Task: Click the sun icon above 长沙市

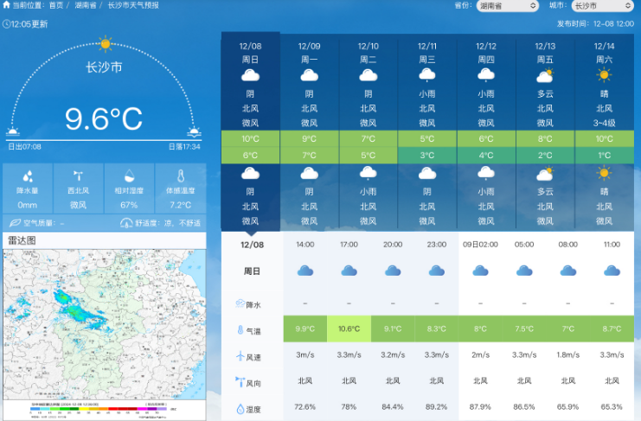Action: [105, 43]
